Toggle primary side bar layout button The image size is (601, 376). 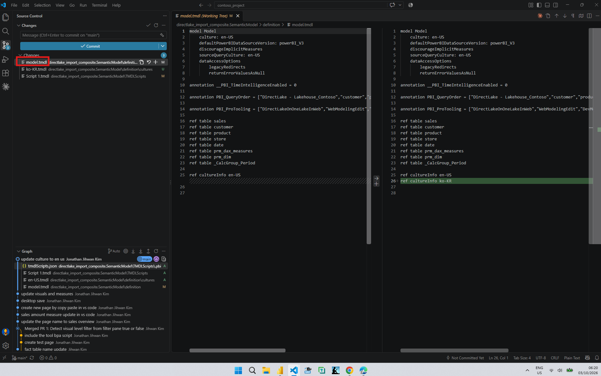pyautogui.click(x=539, y=5)
